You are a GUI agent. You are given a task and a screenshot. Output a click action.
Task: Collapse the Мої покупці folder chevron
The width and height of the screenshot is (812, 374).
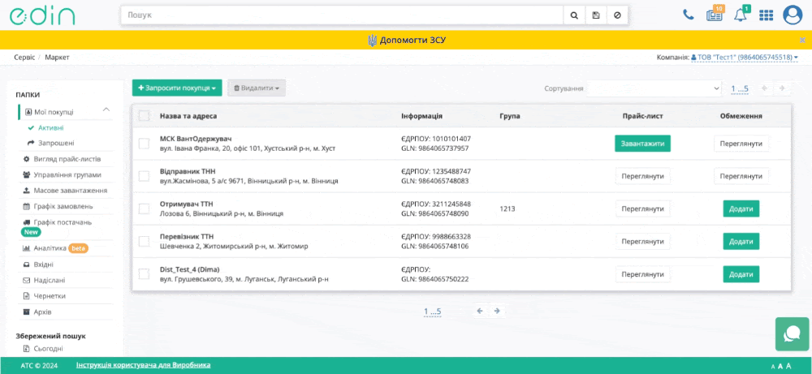(x=106, y=110)
